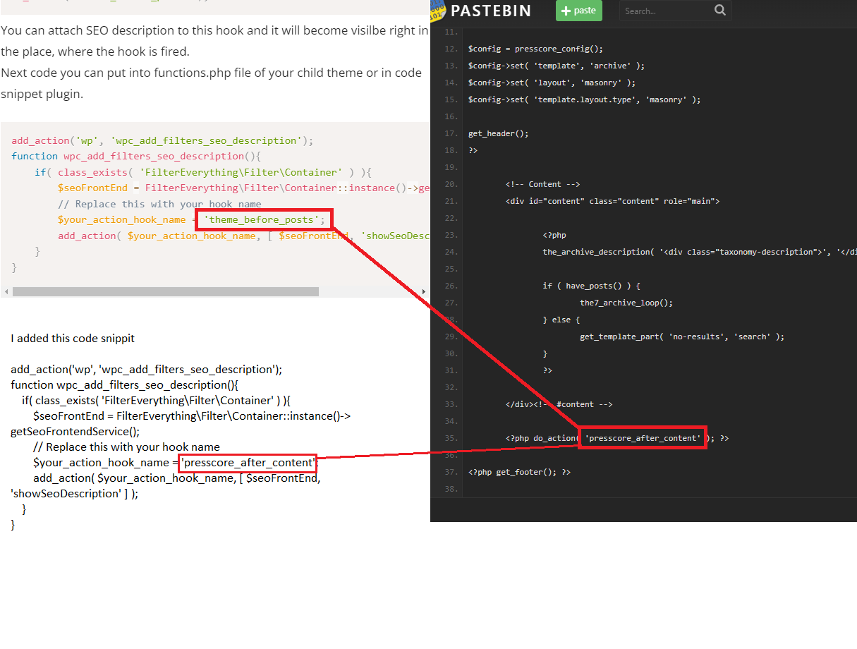This screenshot has height=649, width=857.
Task: Click the "get_template_part( 'no-results', 'search' );" line
Action: click(x=682, y=336)
